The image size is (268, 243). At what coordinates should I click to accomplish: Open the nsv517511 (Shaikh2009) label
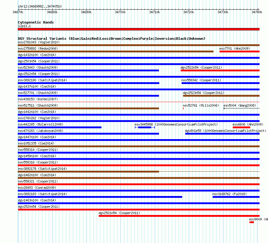[x=38, y=105]
